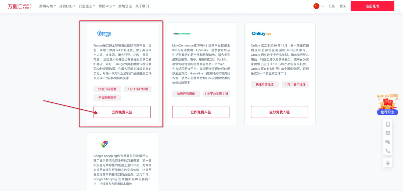Viewport: 403px width, 191px height.
Task: Open the WeChat contact icon in the sidebar
Action: tap(388, 142)
